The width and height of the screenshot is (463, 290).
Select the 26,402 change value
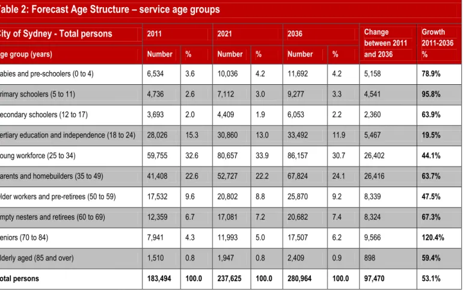tap(374, 156)
